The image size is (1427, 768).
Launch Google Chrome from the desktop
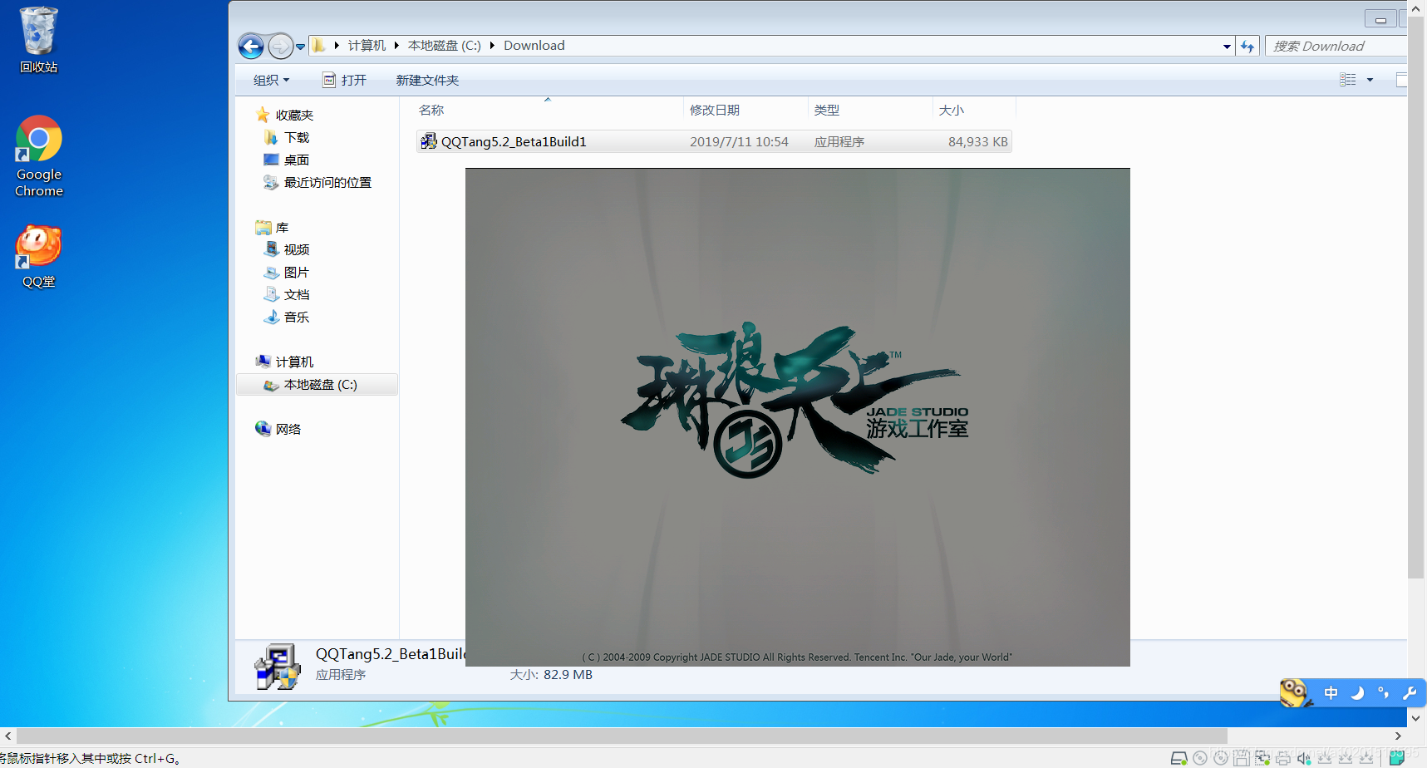click(x=39, y=156)
